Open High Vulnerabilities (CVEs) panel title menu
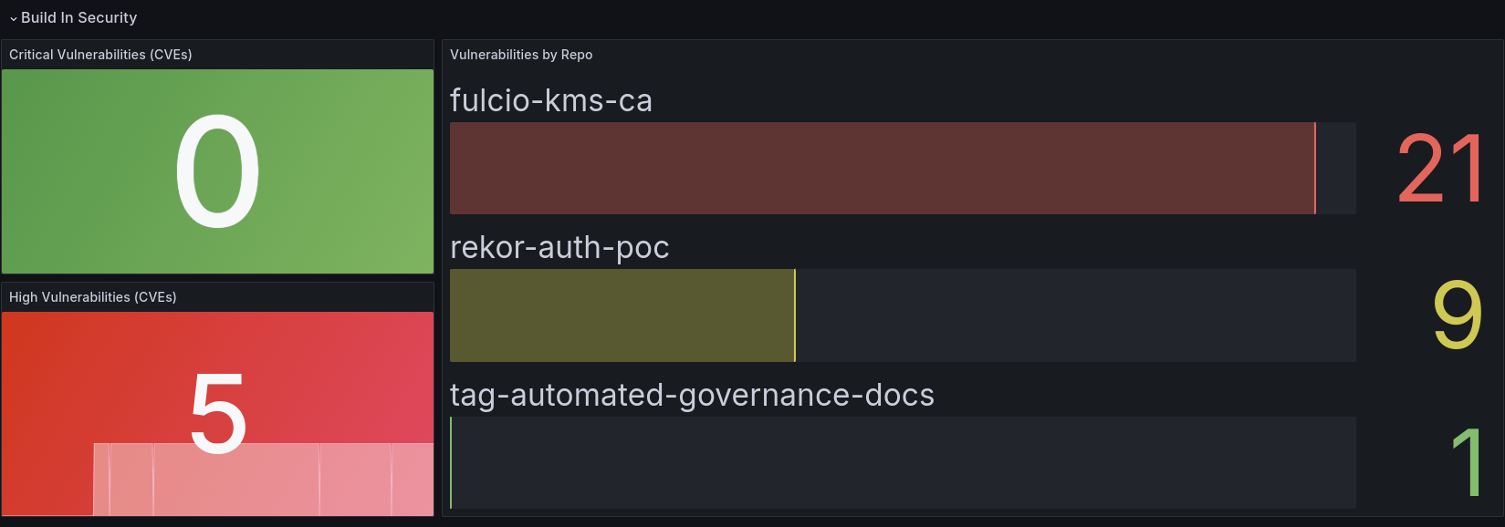Viewport: 1505px width, 527px height. pos(92,297)
